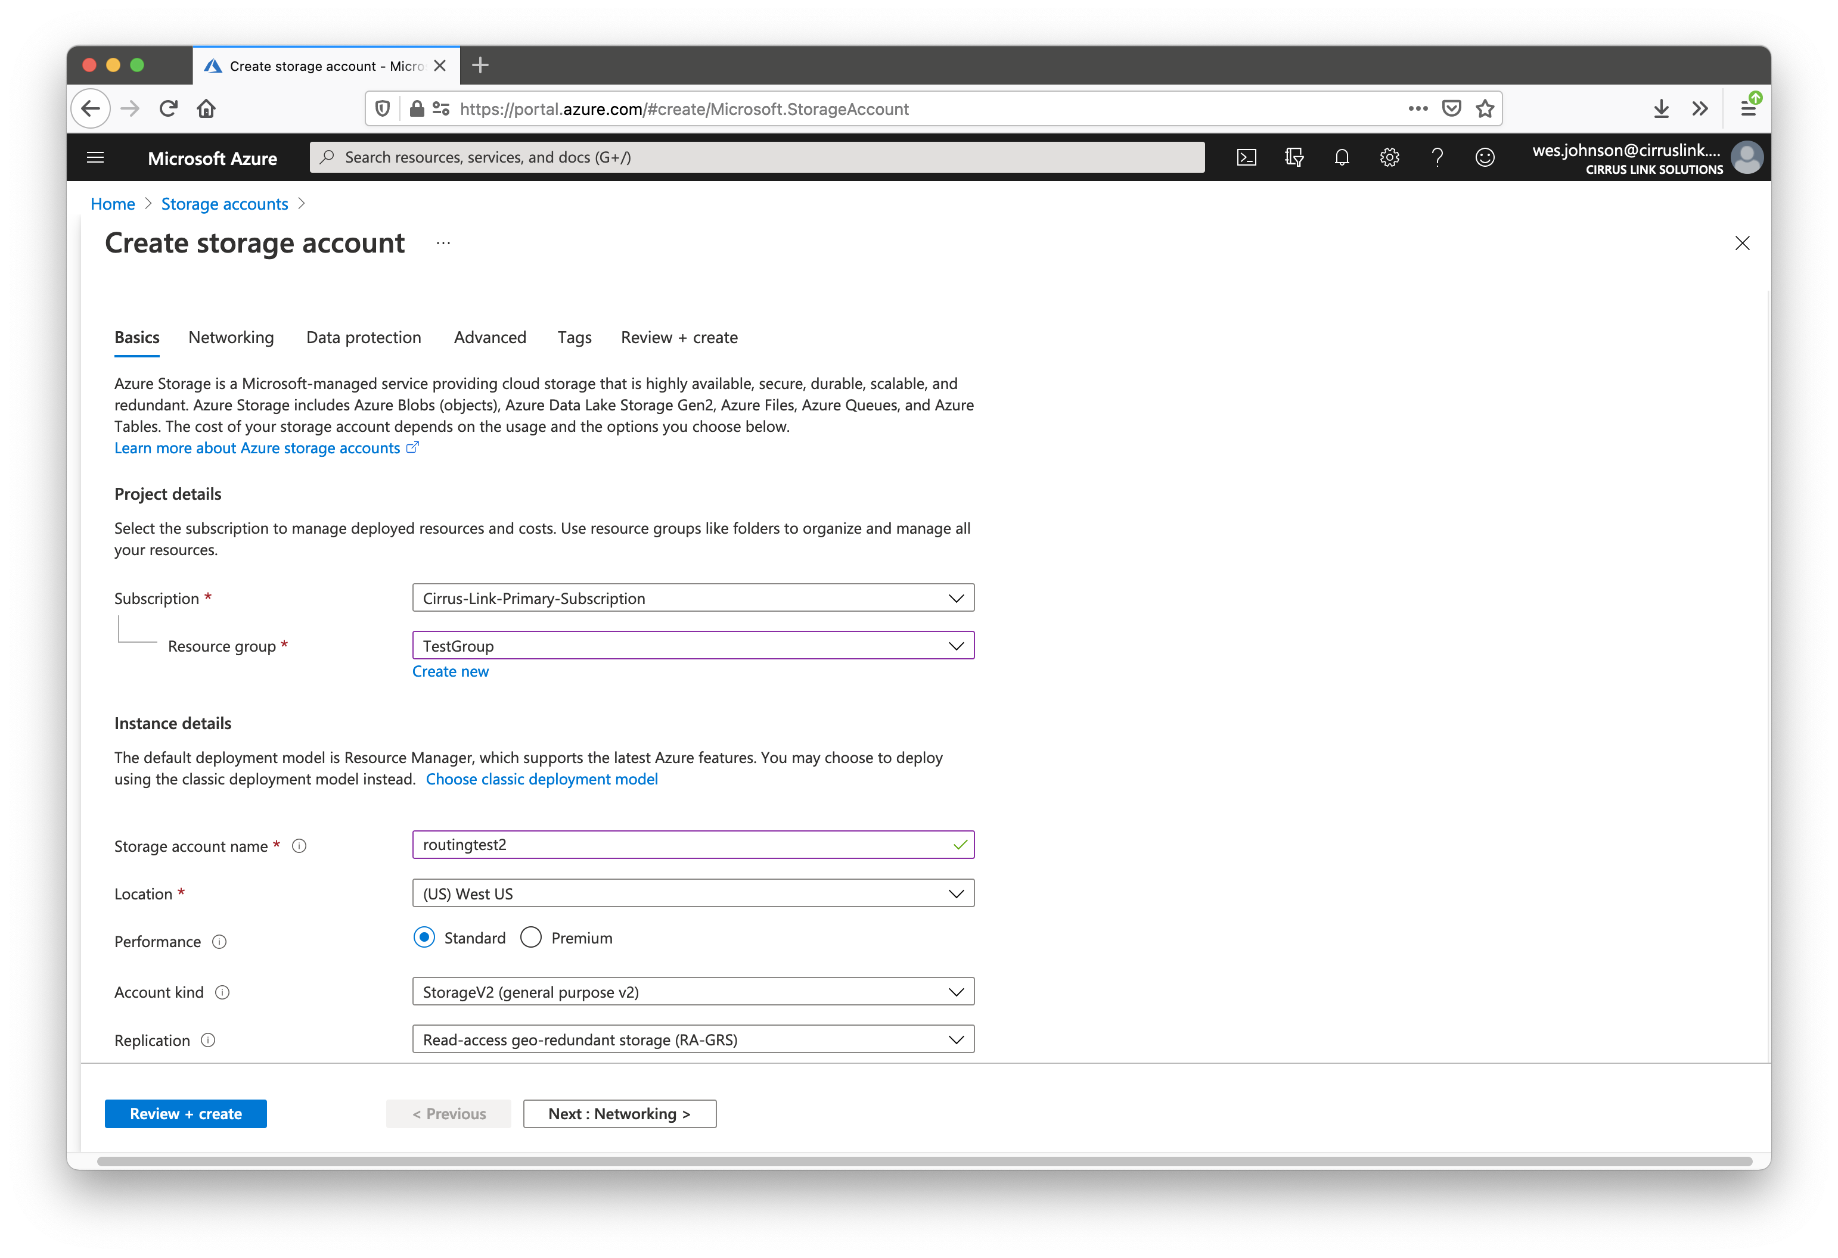This screenshot has width=1838, height=1258.
Task: Click info icon next to Storage account name
Action: coord(299,845)
